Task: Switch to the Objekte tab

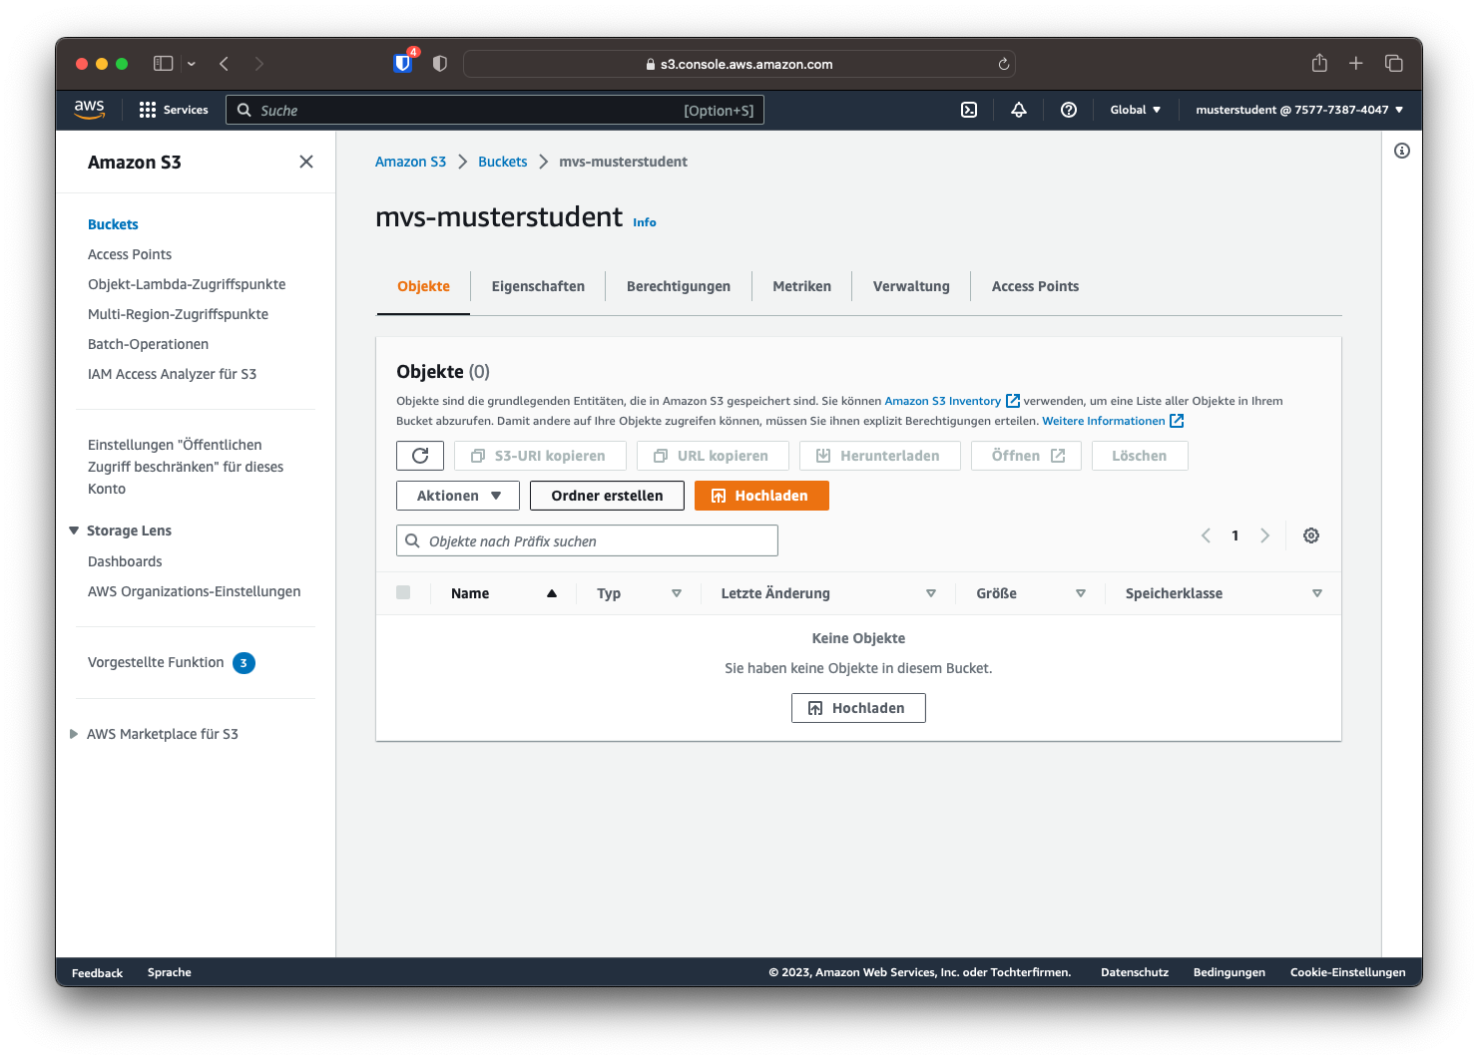Action: 423,286
